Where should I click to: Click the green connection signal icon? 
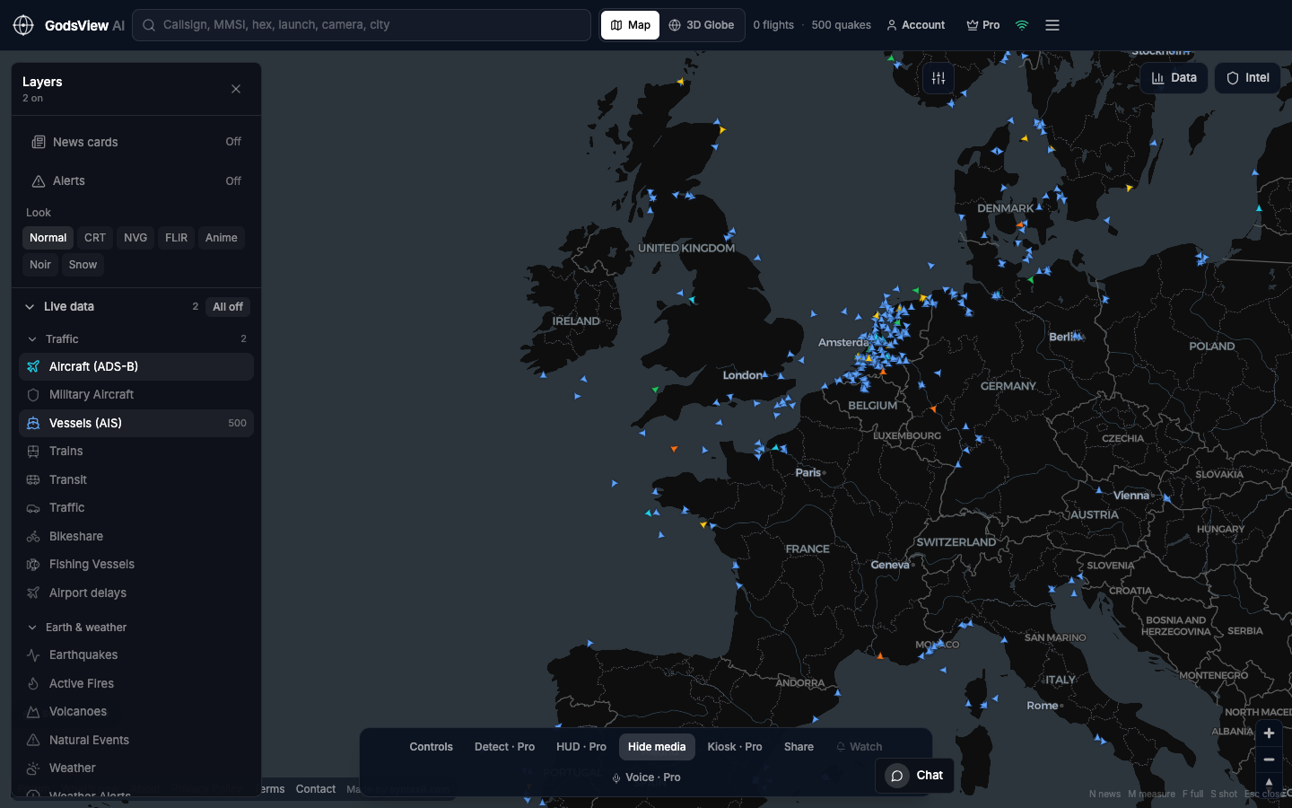[1022, 25]
